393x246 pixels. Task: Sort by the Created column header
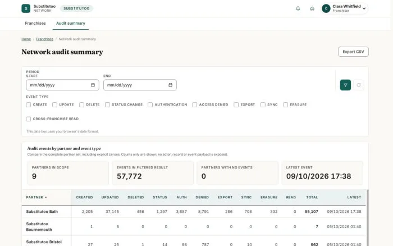click(84, 197)
